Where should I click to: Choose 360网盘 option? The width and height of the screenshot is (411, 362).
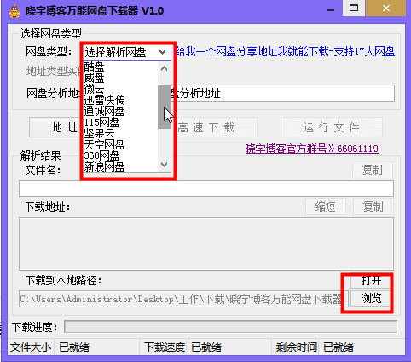(101, 155)
